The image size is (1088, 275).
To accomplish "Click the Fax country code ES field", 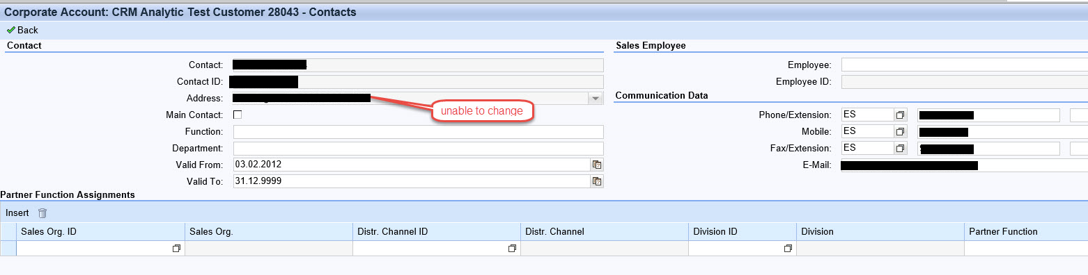I will pos(867,148).
